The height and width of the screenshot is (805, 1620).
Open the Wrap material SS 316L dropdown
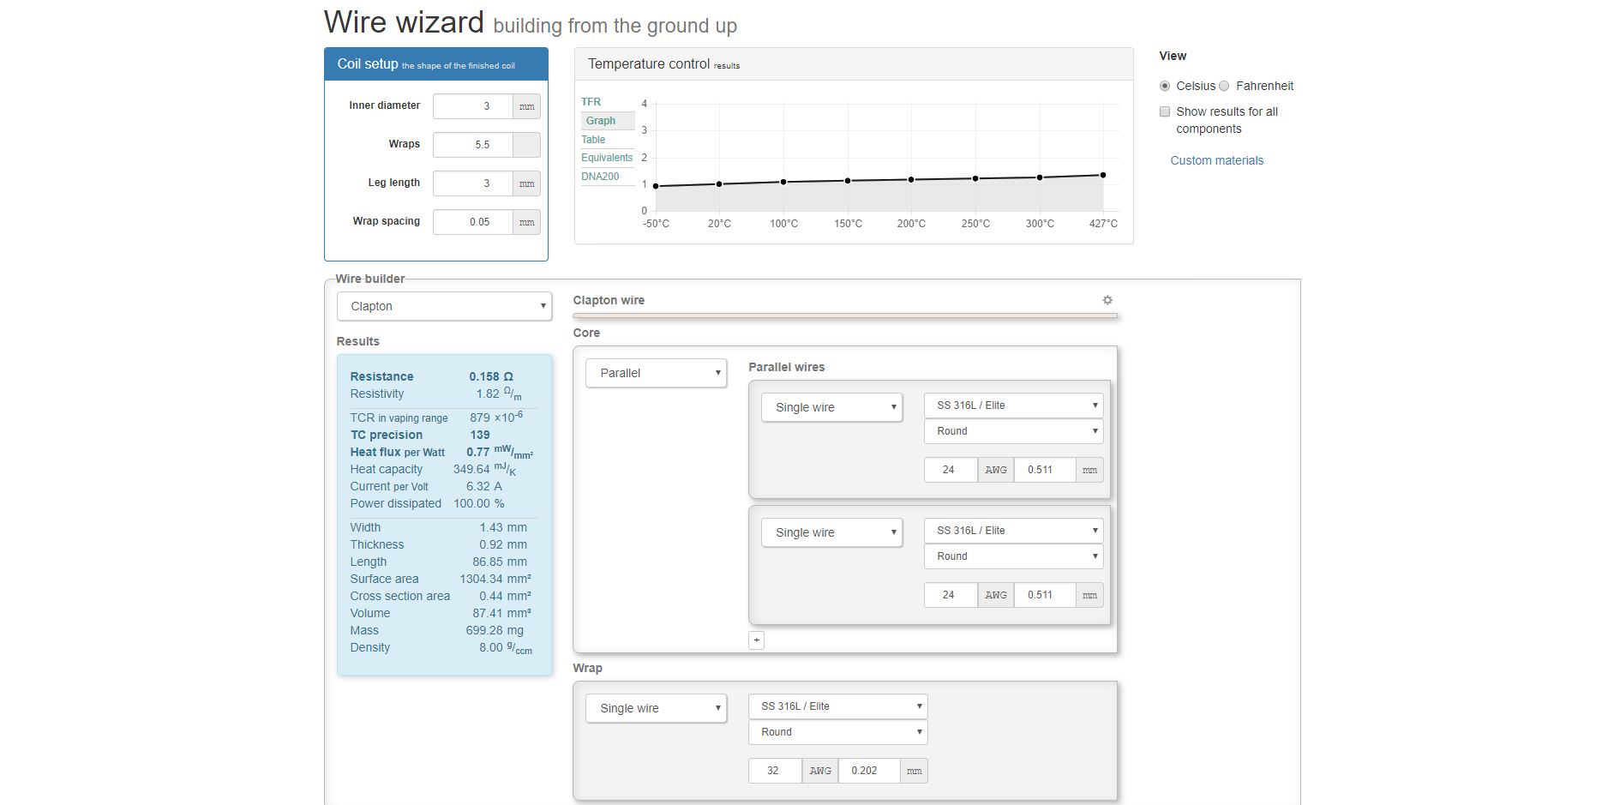pyautogui.click(x=837, y=706)
